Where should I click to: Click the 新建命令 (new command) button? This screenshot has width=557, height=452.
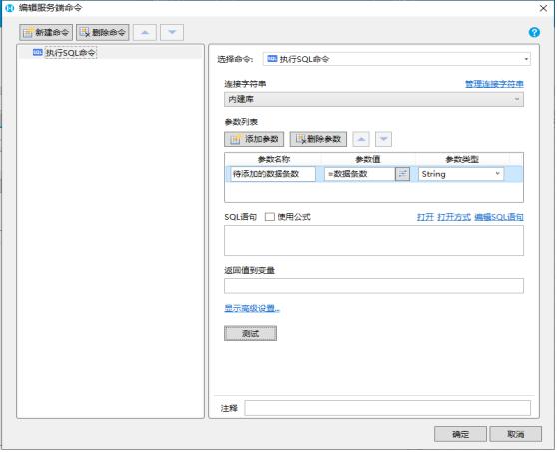click(46, 32)
